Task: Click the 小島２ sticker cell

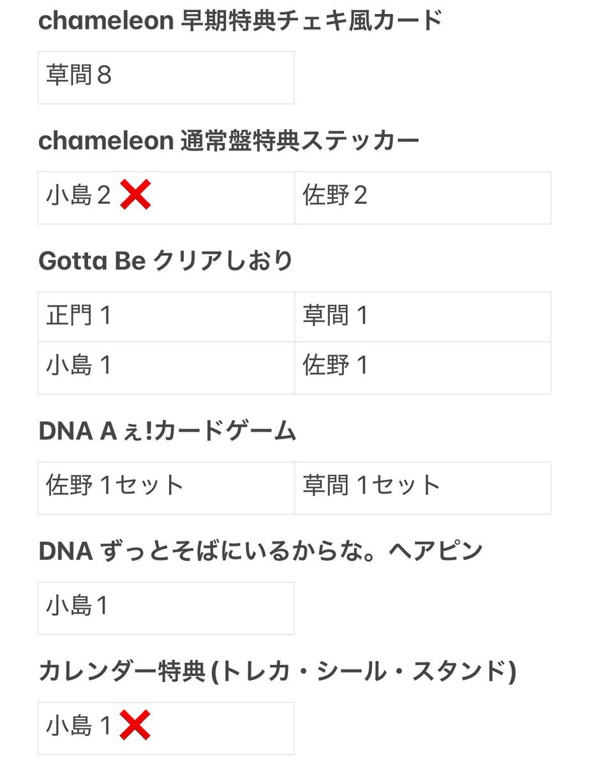Action: tap(166, 198)
